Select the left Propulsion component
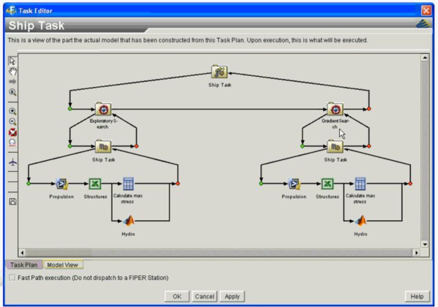The image size is (438, 307). pyautogui.click(x=62, y=184)
